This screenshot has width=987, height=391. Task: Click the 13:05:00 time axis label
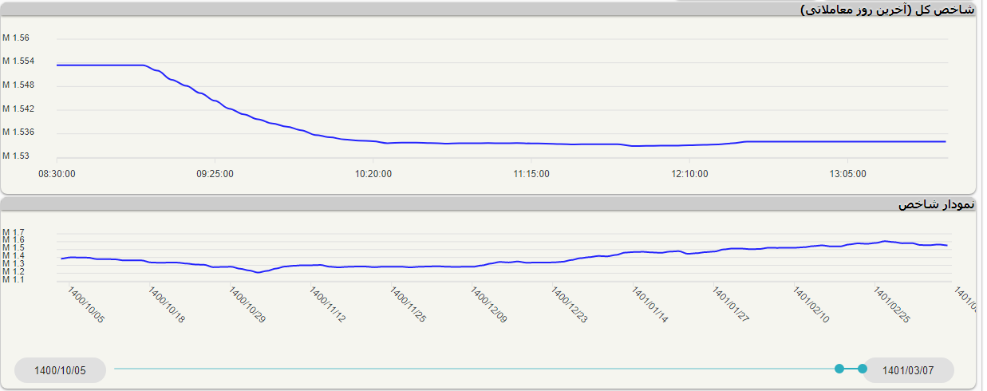[847, 173]
